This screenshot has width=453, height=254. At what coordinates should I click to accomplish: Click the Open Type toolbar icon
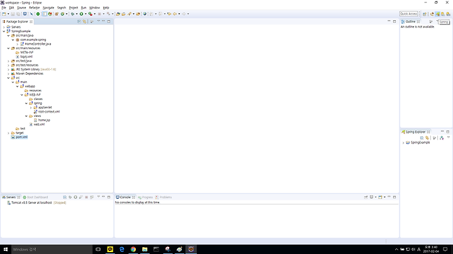118,14
